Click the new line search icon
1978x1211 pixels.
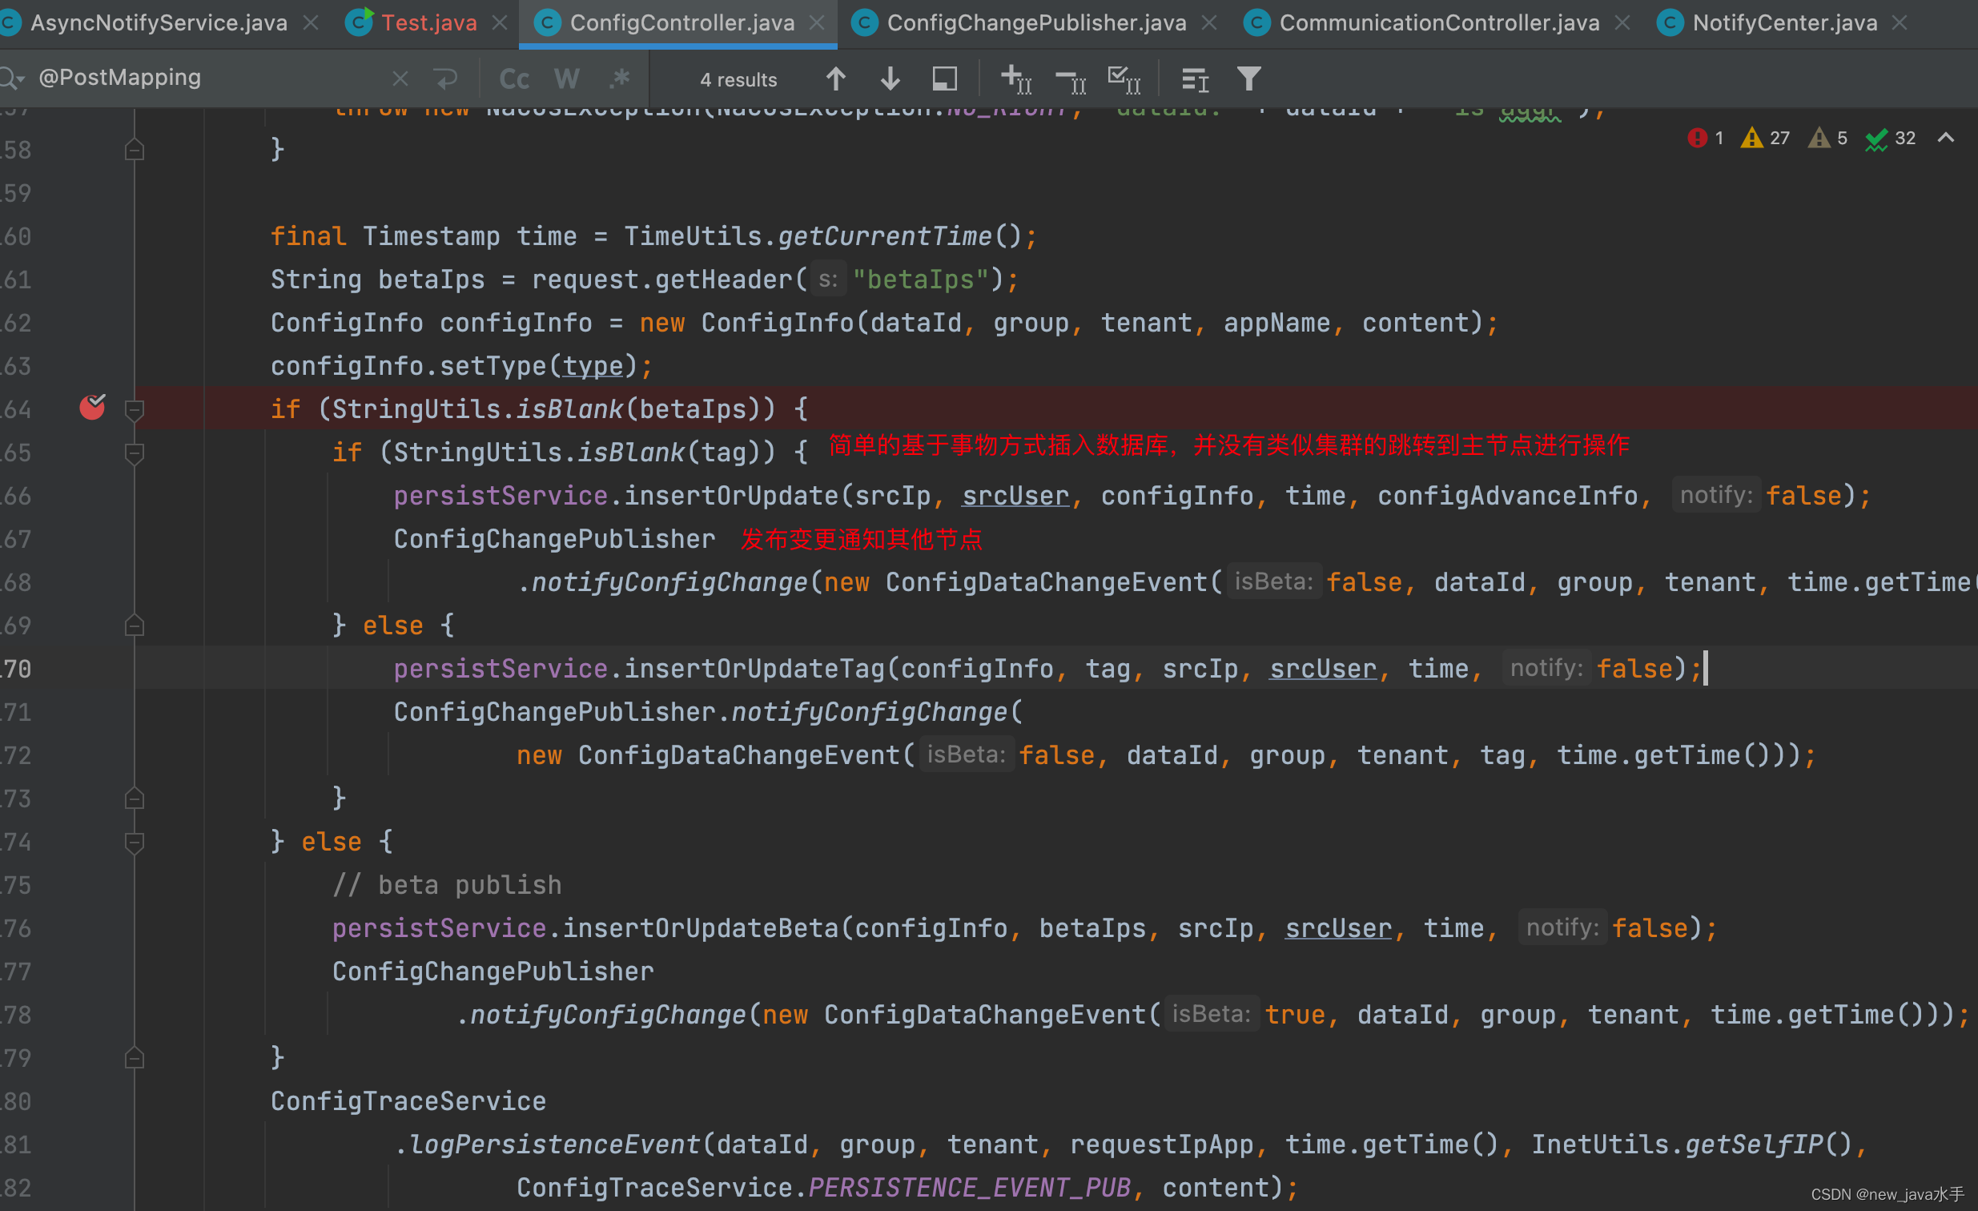445,78
